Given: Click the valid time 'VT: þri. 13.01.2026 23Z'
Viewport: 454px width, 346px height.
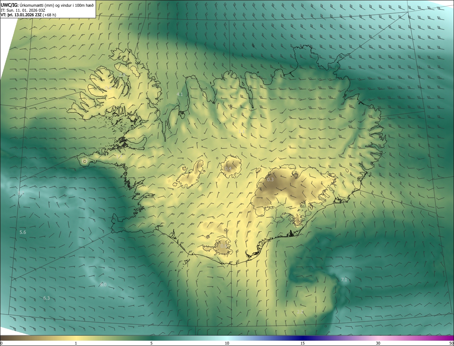Looking at the screenshot, I should click(x=21, y=15).
